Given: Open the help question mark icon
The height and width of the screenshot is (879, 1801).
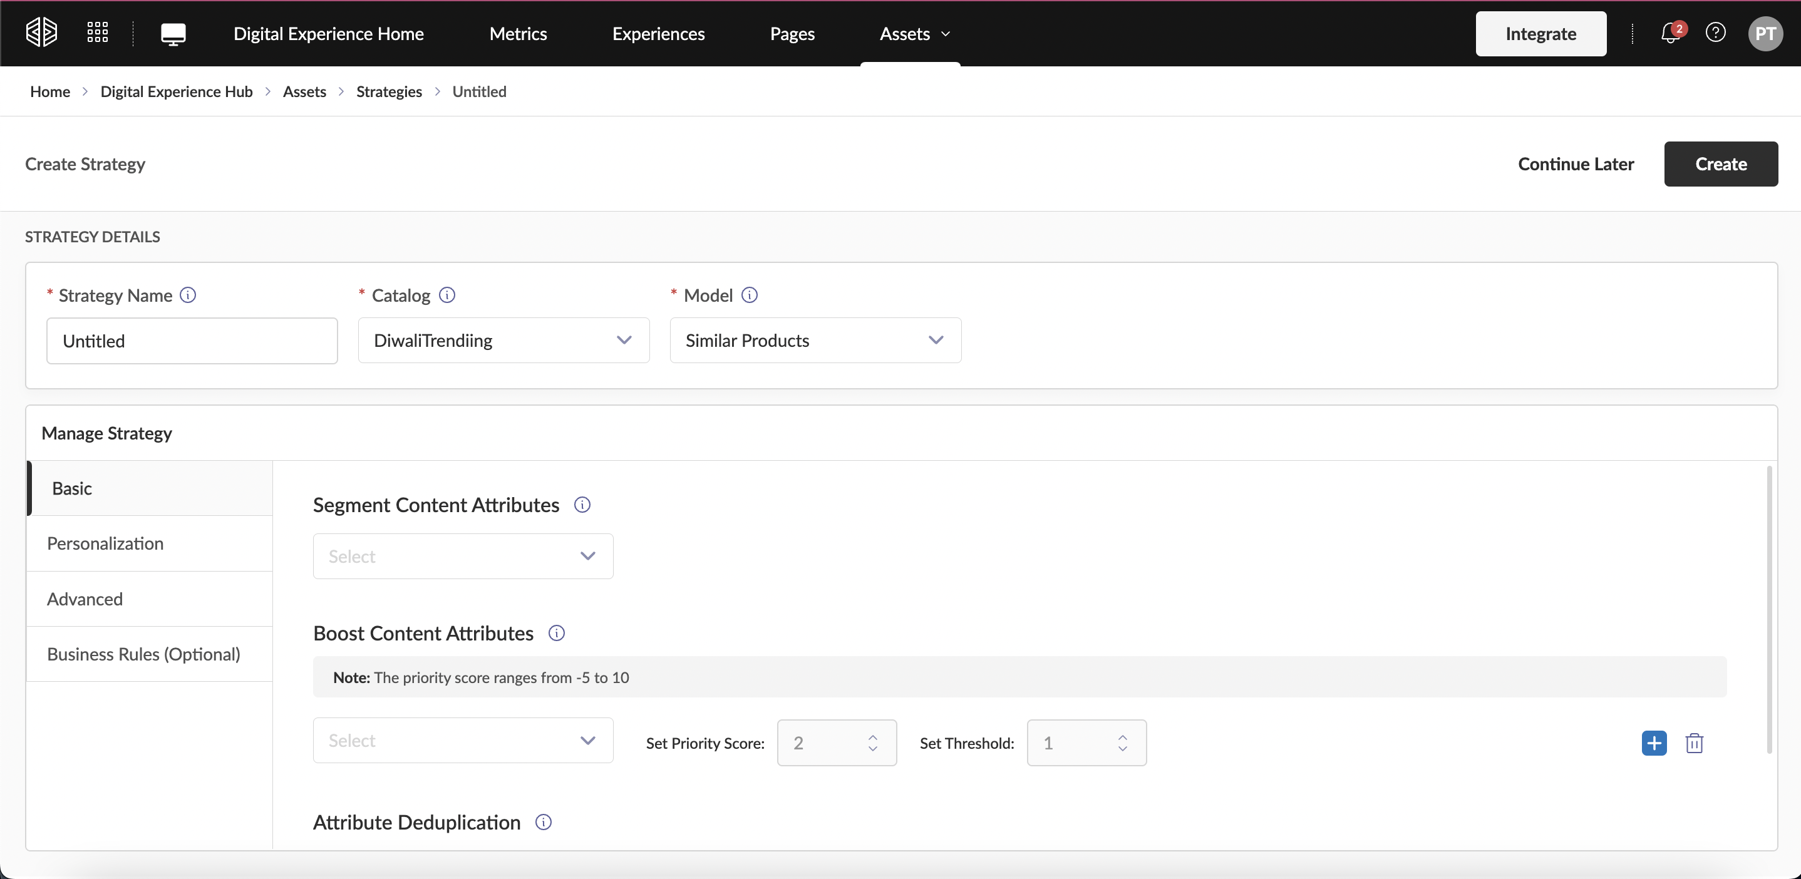Looking at the screenshot, I should coord(1715,33).
